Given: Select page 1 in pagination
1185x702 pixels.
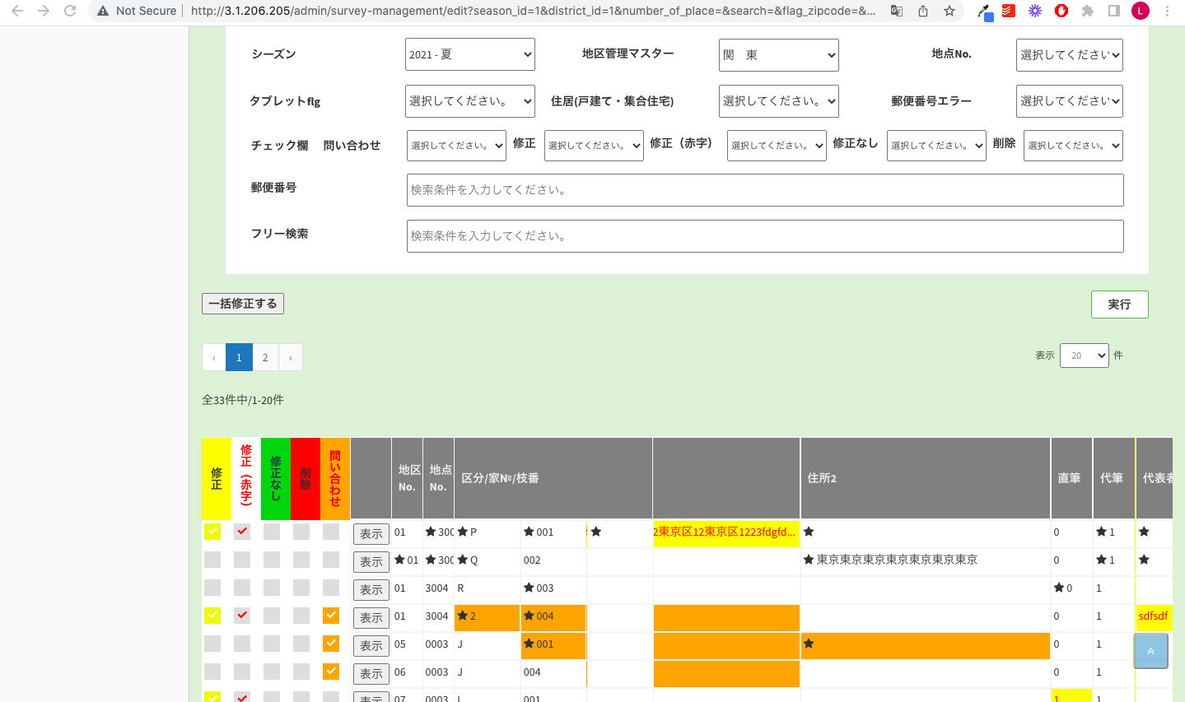Looking at the screenshot, I should point(239,357).
